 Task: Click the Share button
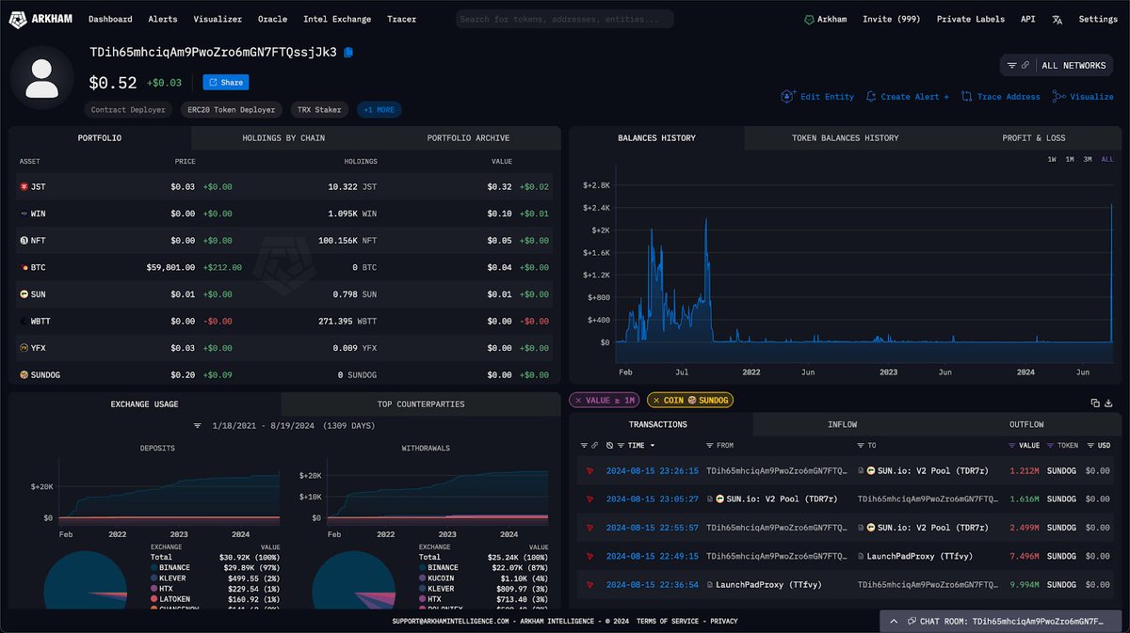point(225,82)
